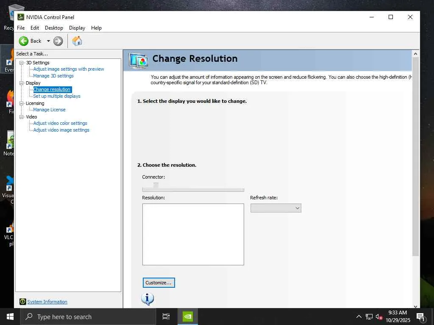Click the vertical scrollbar up arrow
The height and width of the screenshot is (325, 434).
point(415,54)
